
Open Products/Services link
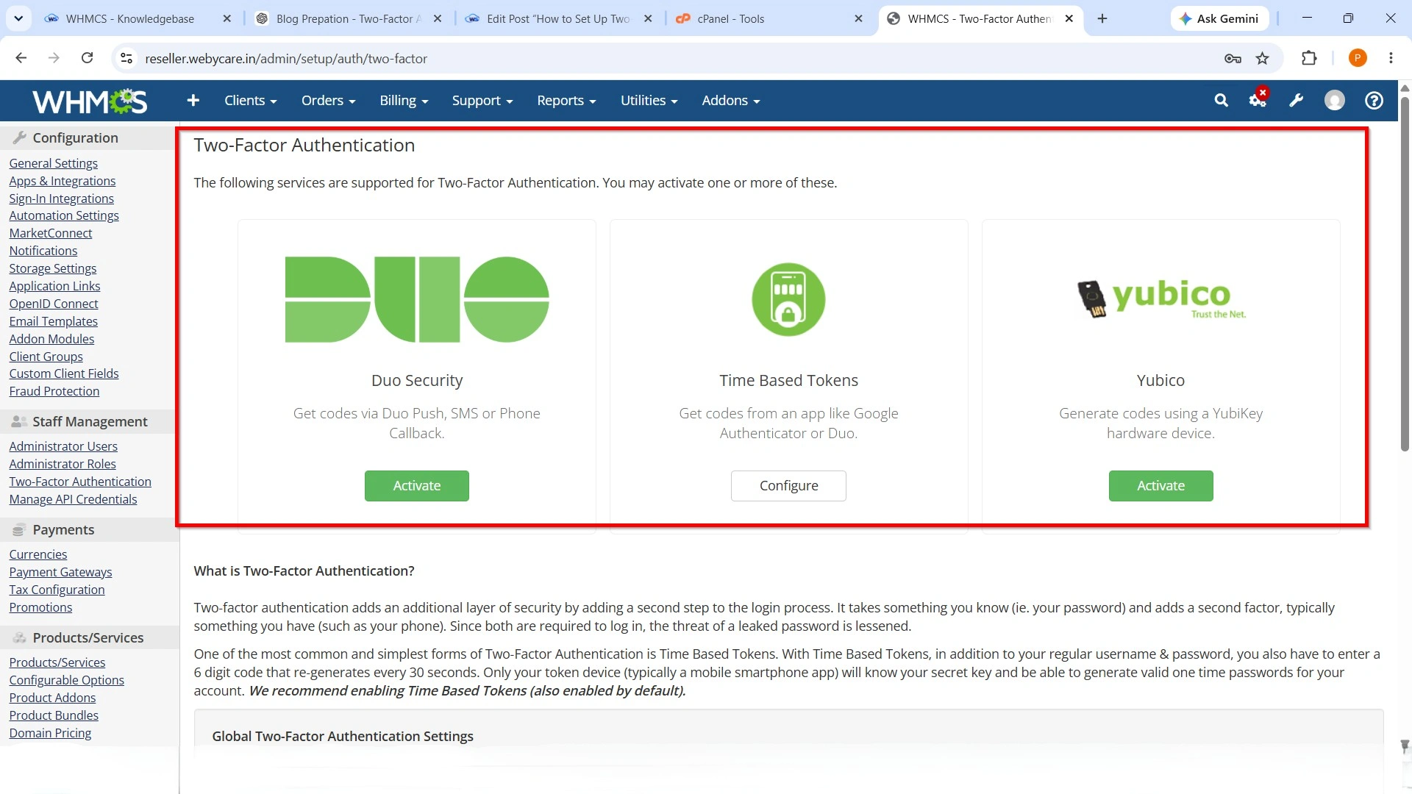click(57, 662)
